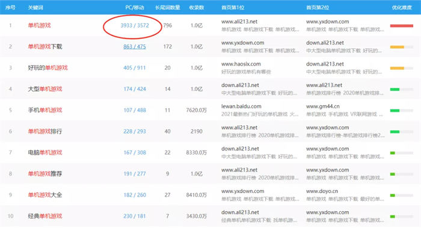421x228 pixels.
Task: Click indexed count 8410.0万
Action: pos(197,196)
